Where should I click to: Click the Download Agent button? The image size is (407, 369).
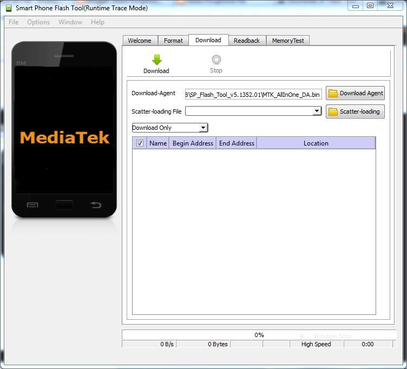pos(355,93)
